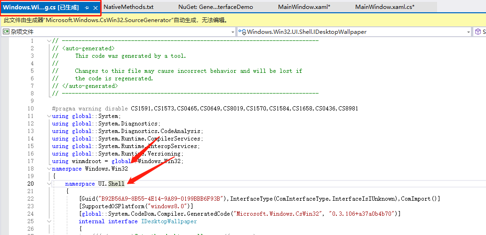
Task: Click line number 9 in the gutter
Action: pyautogui.click(x=32, y=101)
